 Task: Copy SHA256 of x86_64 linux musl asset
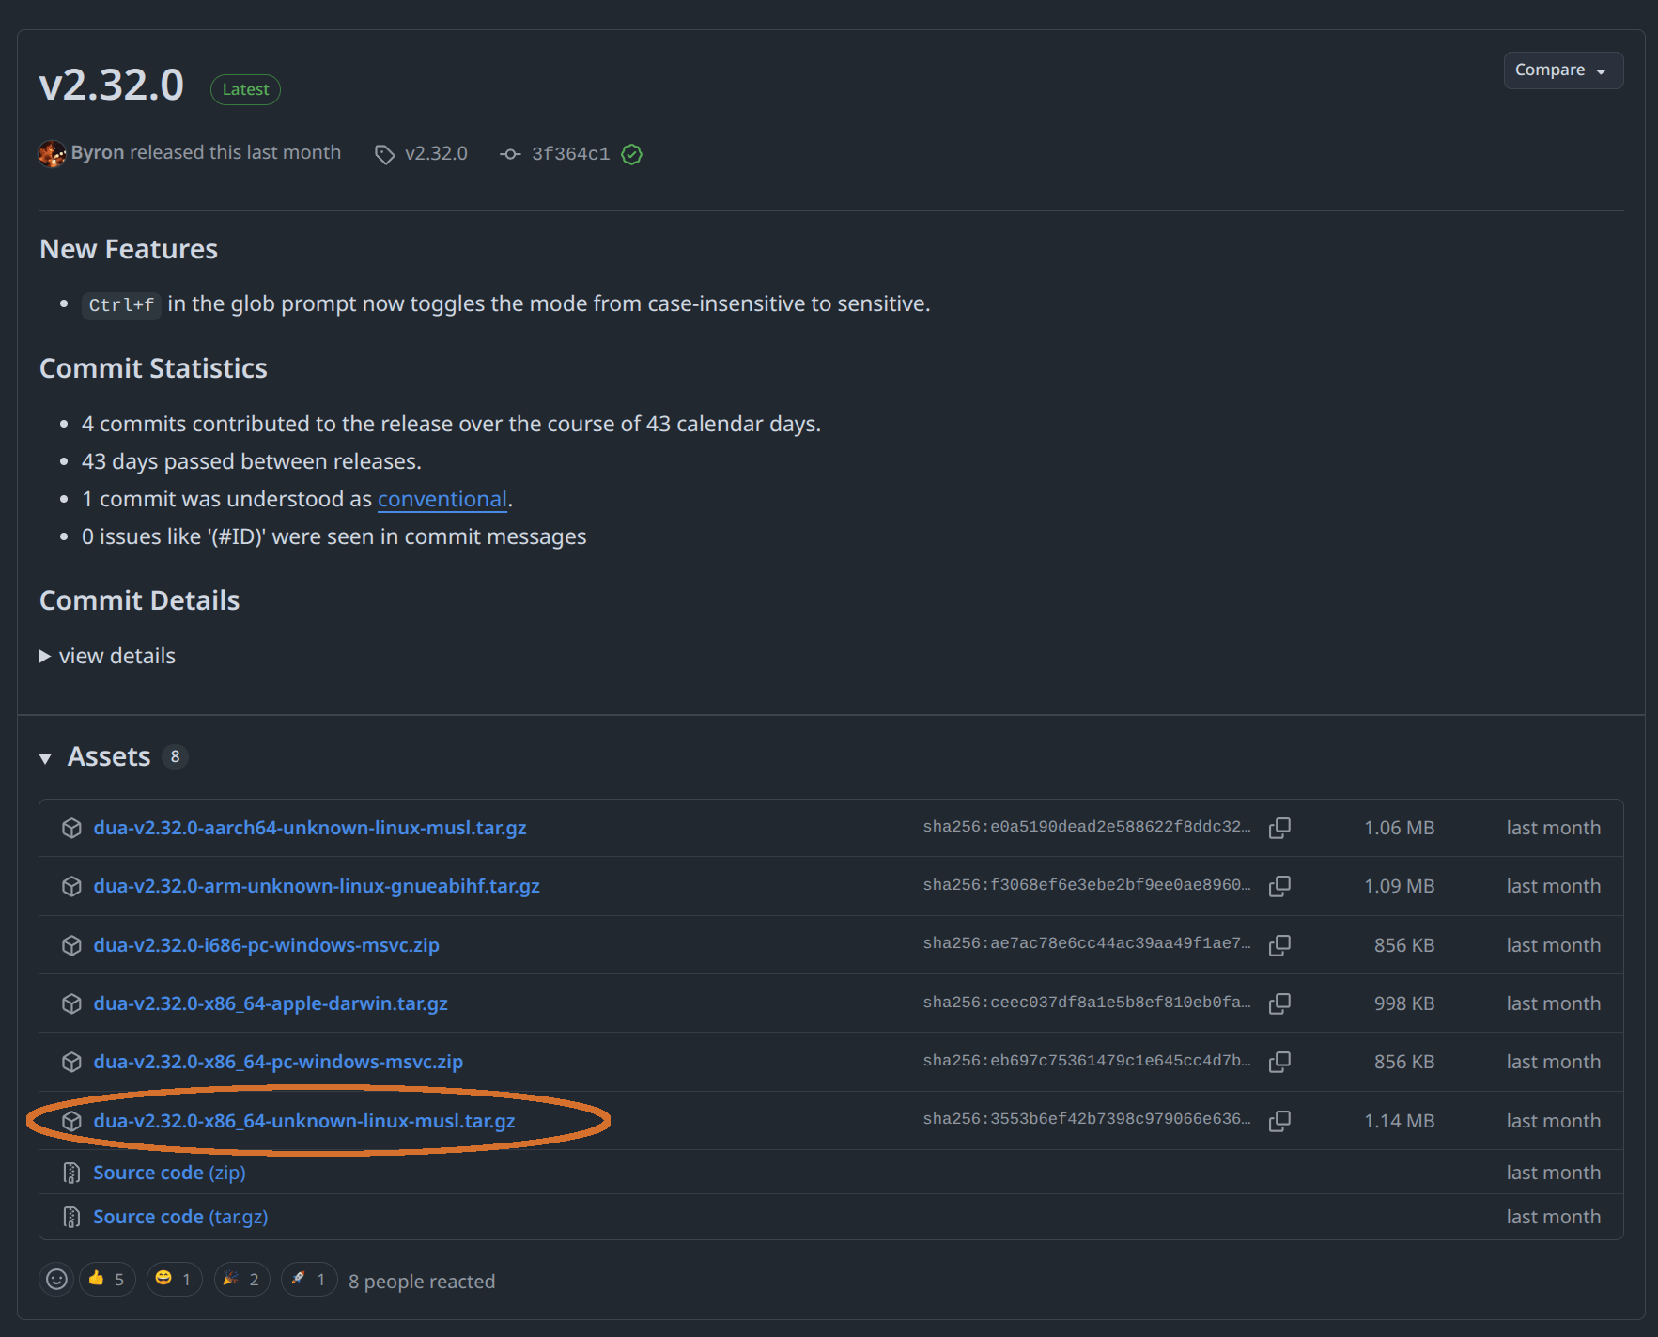pos(1278,1121)
